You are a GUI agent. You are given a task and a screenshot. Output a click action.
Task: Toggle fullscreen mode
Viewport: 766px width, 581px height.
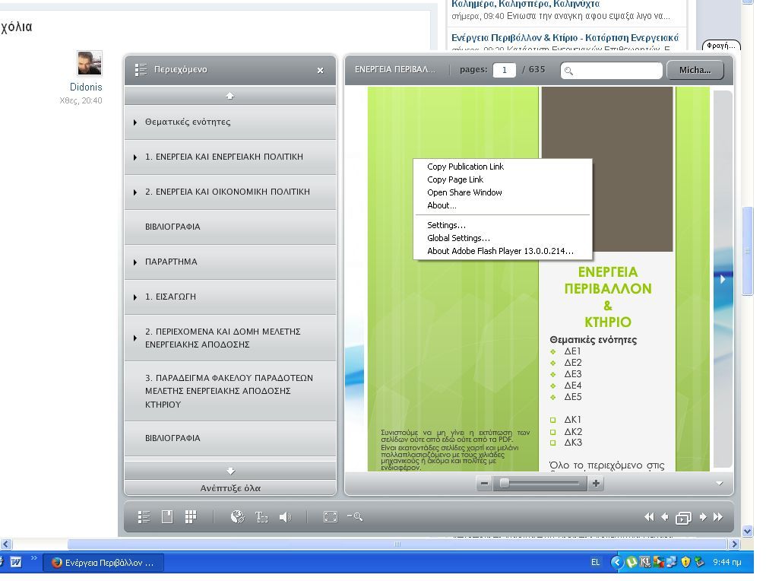(x=331, y=517)
